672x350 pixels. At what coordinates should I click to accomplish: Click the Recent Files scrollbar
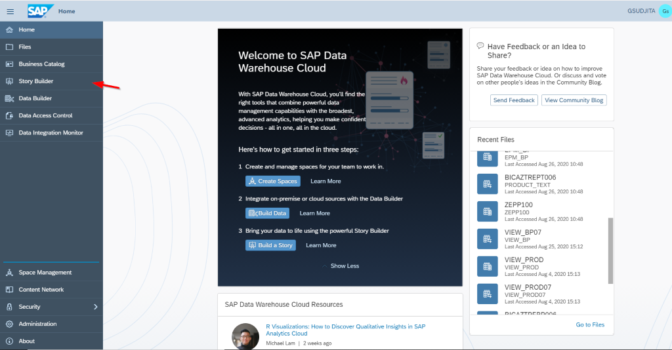pyautogui.click(x=610, y=251)
